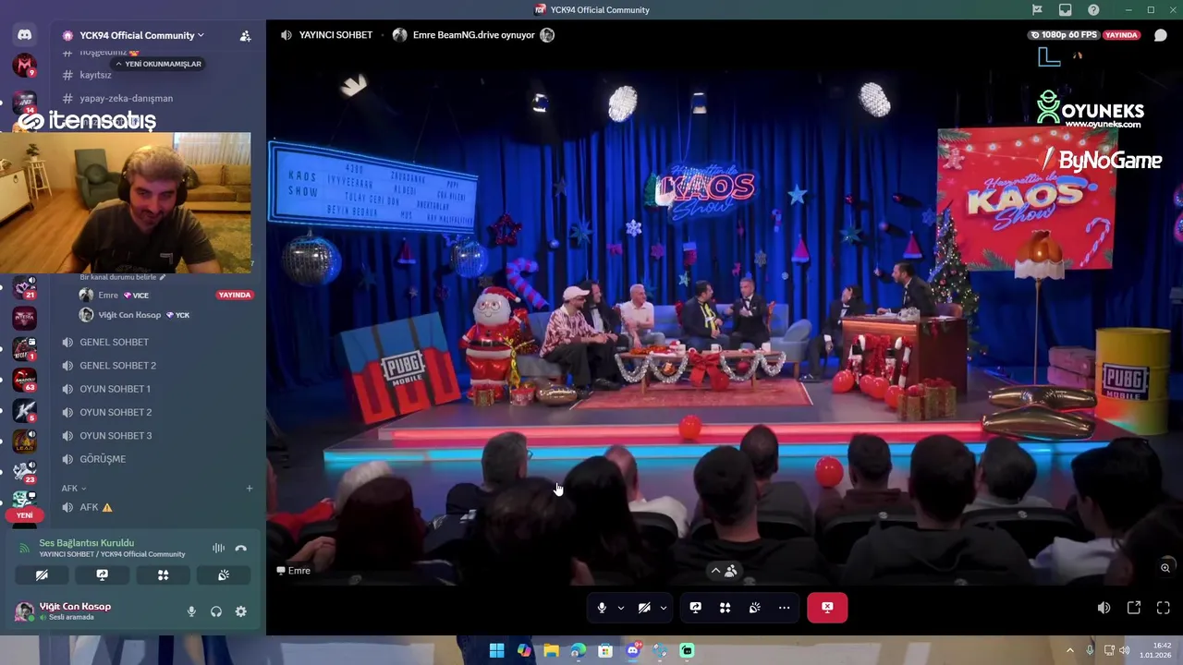
Task: Open server icon with 9 badge
Action: point(24,66)
